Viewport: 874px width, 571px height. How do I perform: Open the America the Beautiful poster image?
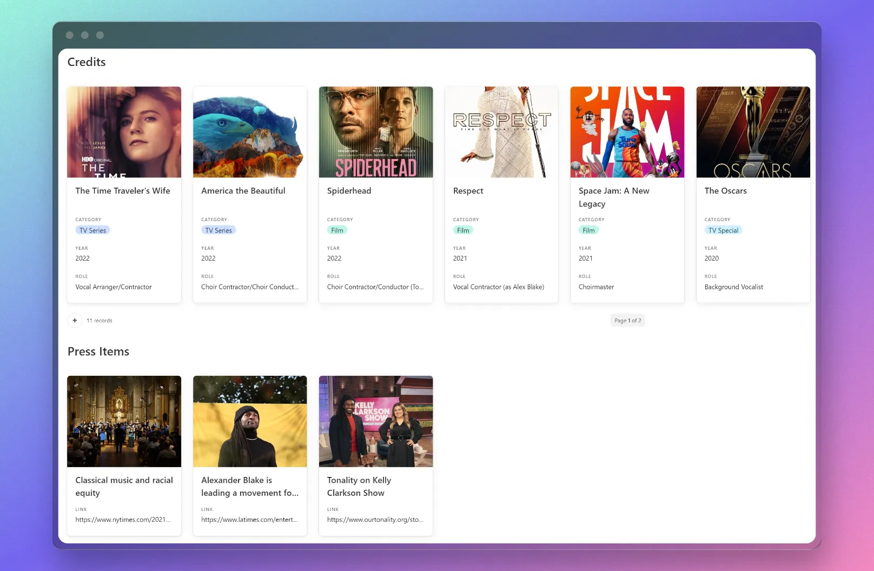[x=249, y=131]
